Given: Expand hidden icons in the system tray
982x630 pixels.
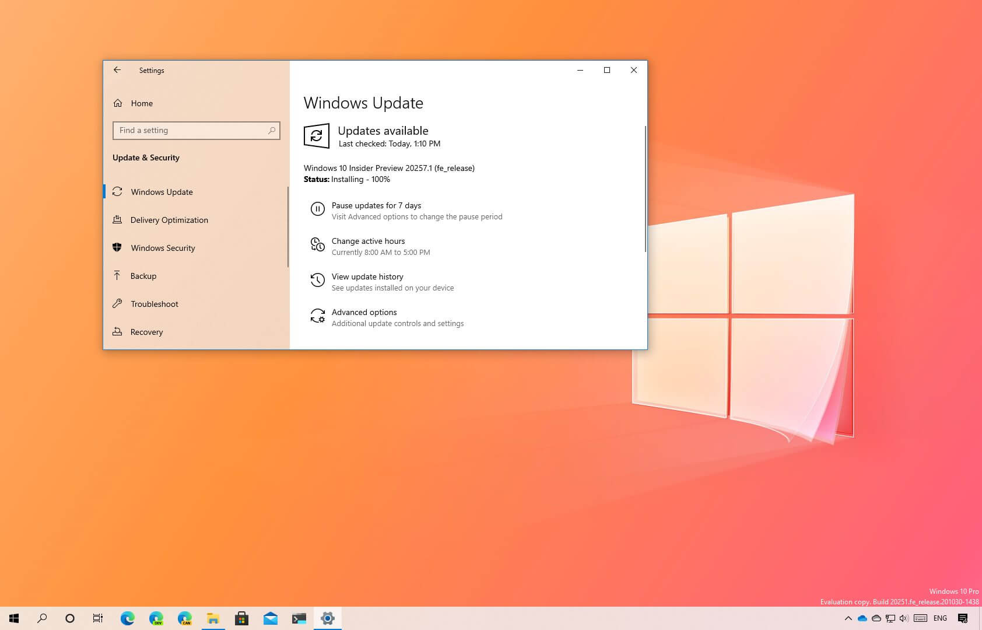Looking at the screenshot, I should [x=848, y=618].
